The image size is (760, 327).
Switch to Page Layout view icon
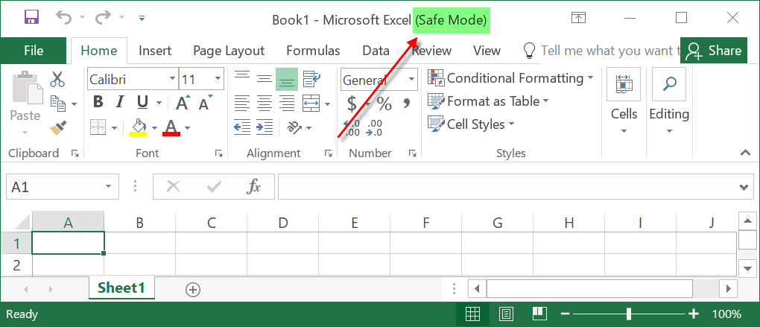[506, 314]
